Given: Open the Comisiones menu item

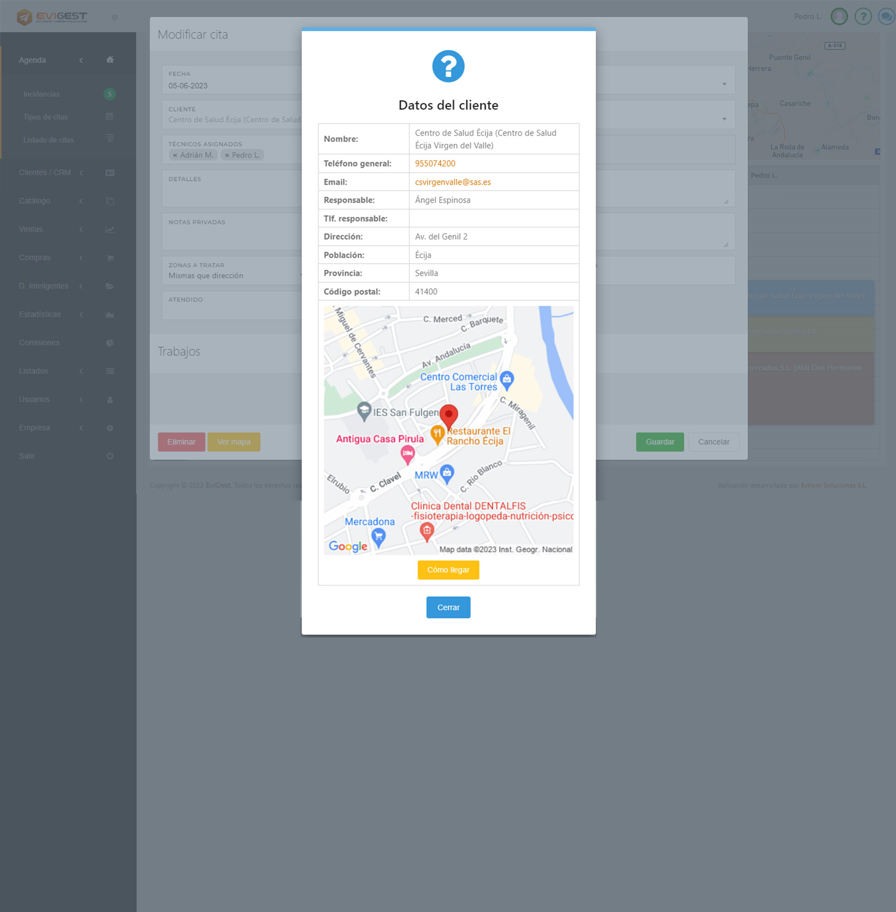Looking at the screenshot, I should click(39, 343).
